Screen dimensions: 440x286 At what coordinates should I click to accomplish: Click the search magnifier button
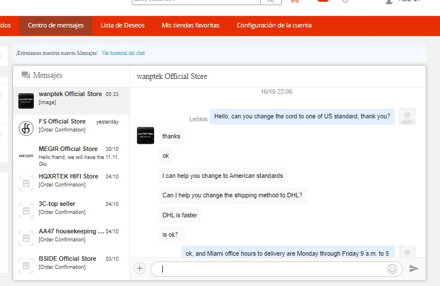pos(271,1)
